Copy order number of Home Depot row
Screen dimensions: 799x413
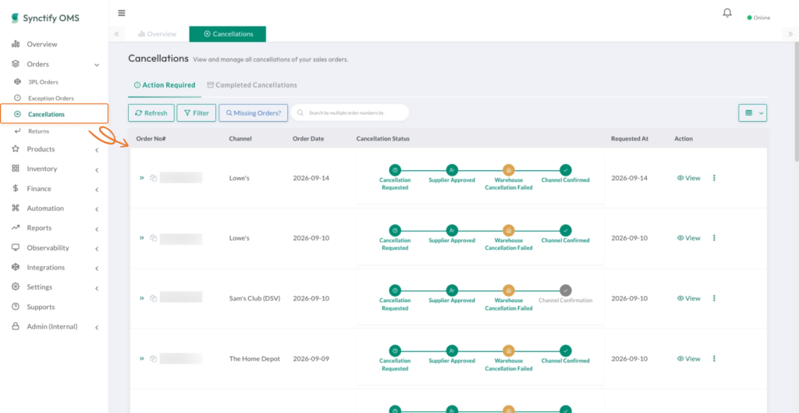click(x=154, y=358)
